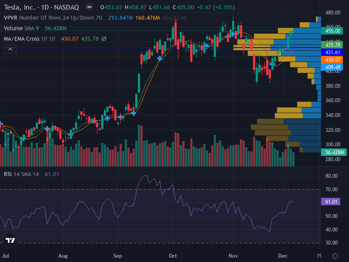Click the hidden-state icon on MA/EMA Cross

click(x=104, y=39)
